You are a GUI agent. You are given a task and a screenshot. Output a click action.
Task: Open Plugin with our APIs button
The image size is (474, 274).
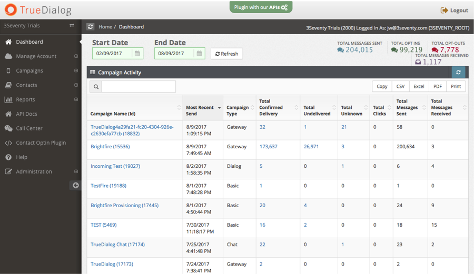[x=261, y=7]
